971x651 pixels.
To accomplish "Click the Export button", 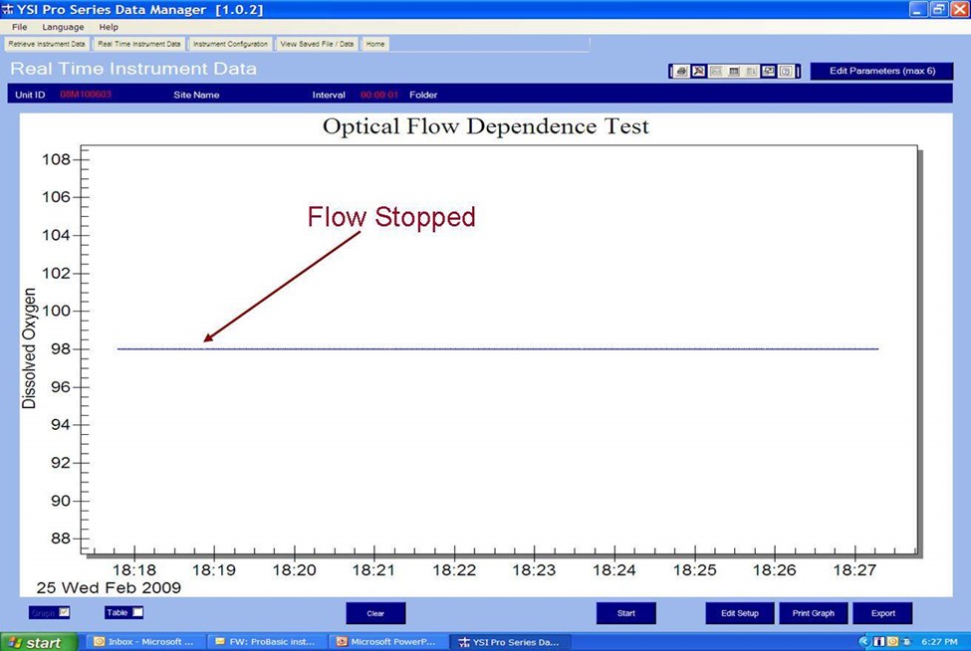I will tap(882, 613).
